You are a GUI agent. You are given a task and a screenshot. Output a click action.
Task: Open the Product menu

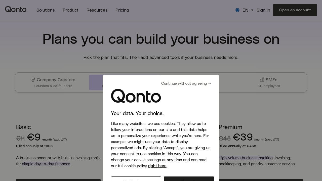(x=70, y=10)
